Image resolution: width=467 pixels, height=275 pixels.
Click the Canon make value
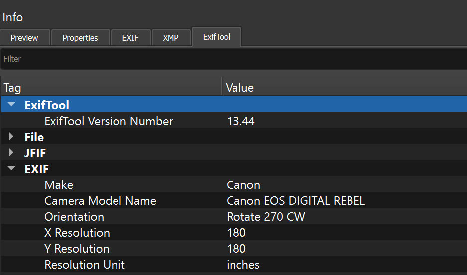pos(243,185)
